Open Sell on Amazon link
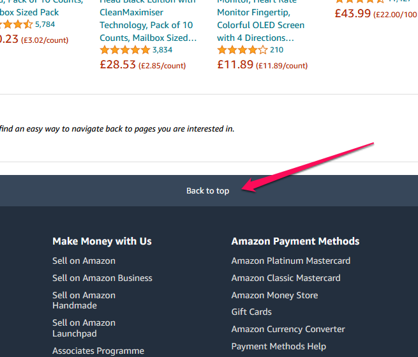This screenshot has width=418, height=357. 84,261
